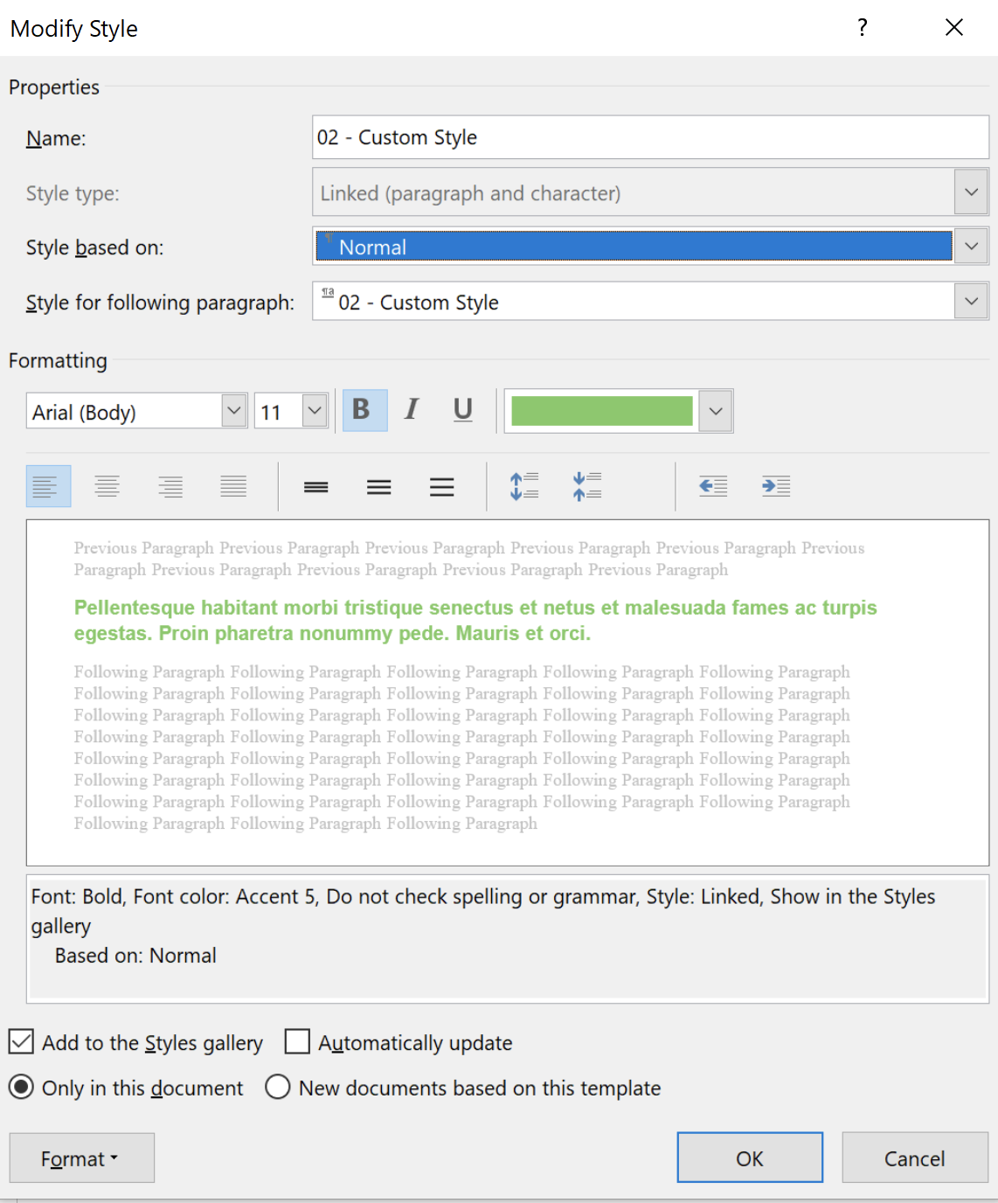Click the help question mark
Viewport: 998px width, 1203px height.
[863, 28]
